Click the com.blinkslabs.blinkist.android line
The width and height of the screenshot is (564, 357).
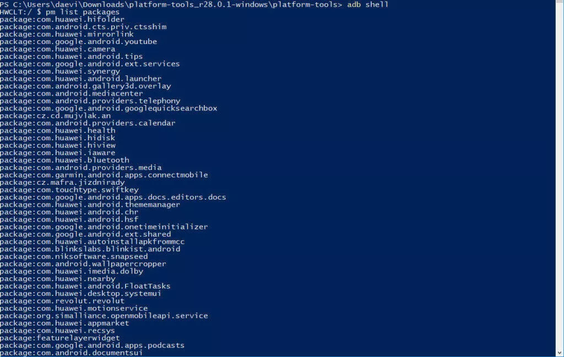click(x=90, y=249)
